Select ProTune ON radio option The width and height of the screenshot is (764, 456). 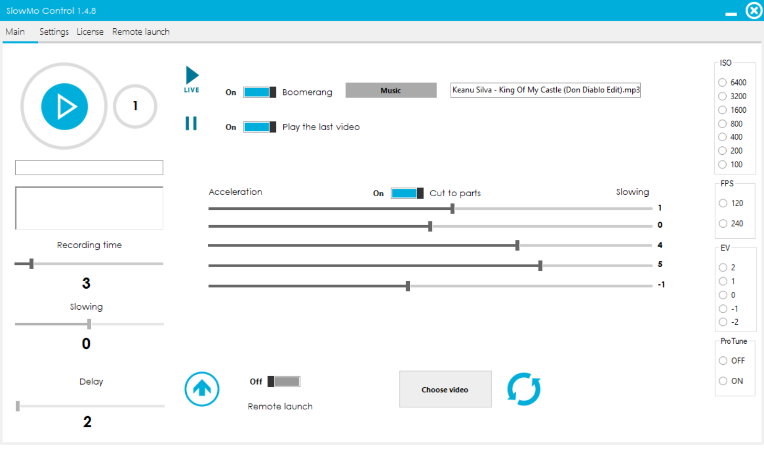point(723,381)
